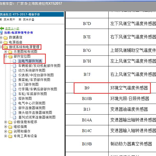Expand the 说明和操作 node
The image size is (156, 156).
pos(5,131)
